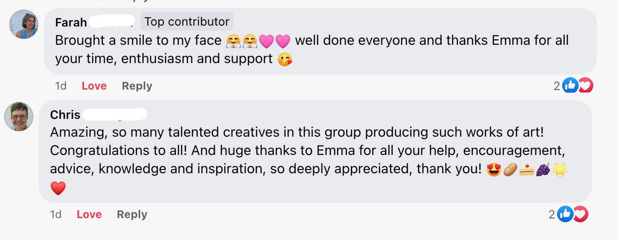Click the blue thumbs-up icon on Chris's comment
Viewport: 618px width, 240px height.
point(565,214)
